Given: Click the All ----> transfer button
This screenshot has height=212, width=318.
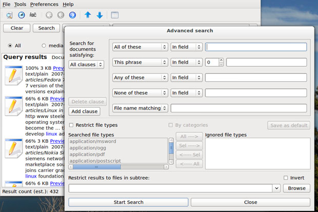Looking at the screenshot, I should pos(189,137).
